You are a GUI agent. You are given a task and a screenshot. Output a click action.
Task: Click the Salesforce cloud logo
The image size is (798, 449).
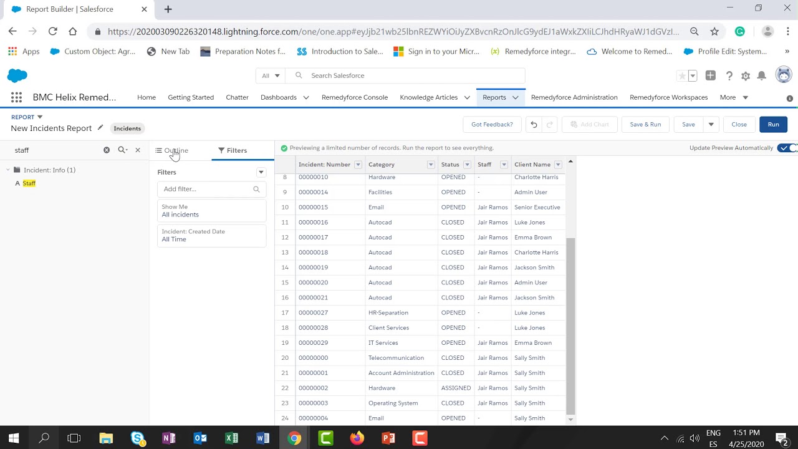point(17,75)
